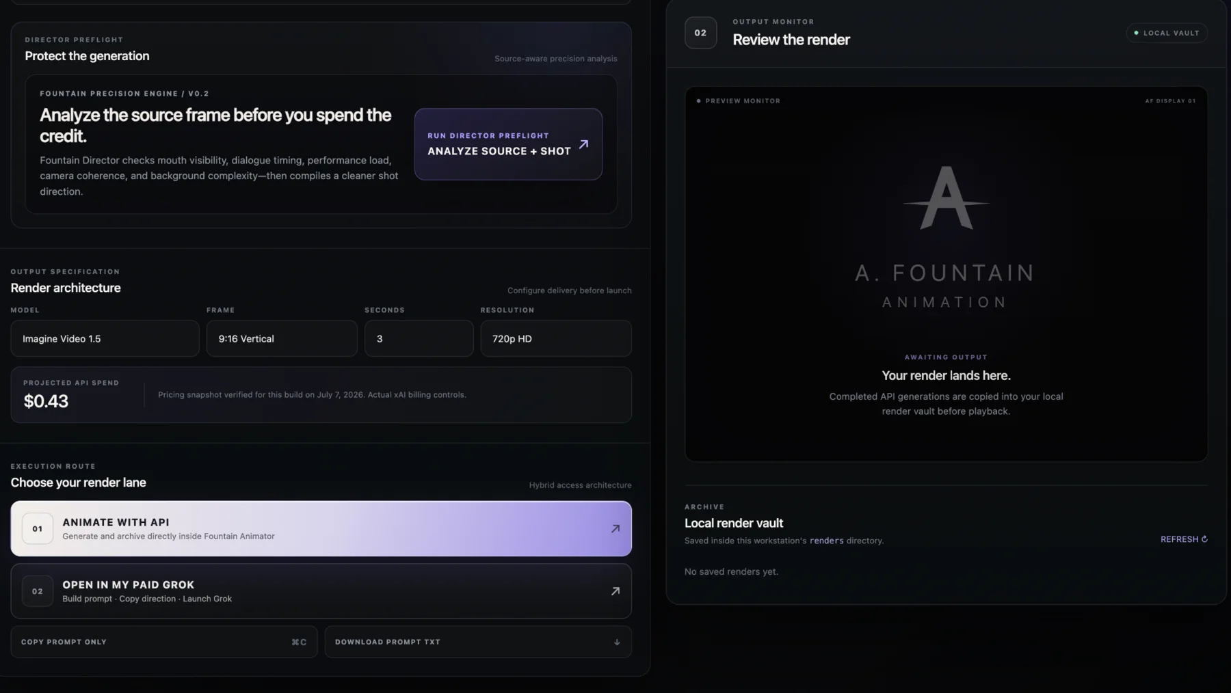
Task: Click 'No saved renders yet.' text
Action: 731,571
